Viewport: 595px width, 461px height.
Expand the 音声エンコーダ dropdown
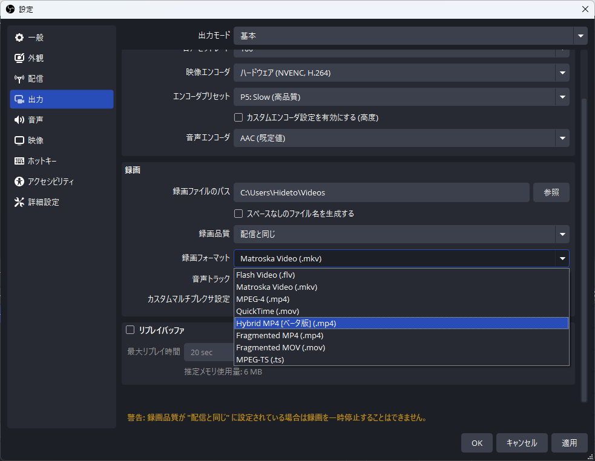pyautogui.click(x=401, y=138)
